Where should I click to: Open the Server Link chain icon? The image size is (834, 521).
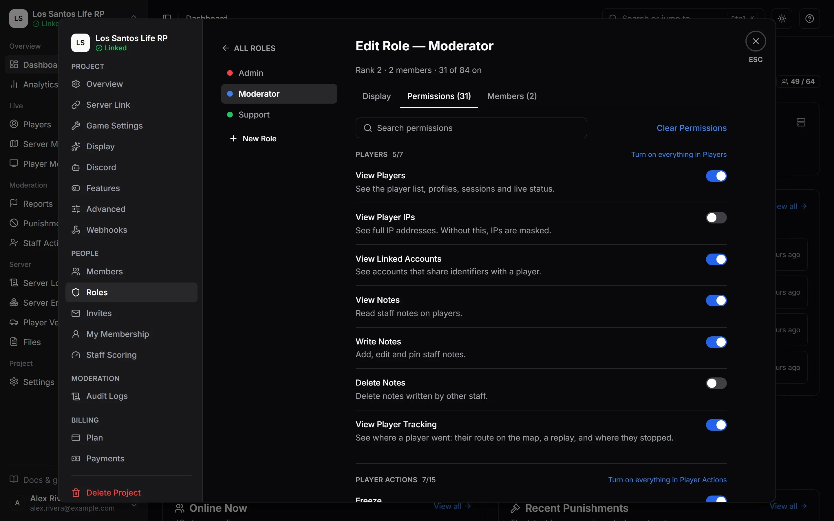tap(76, 105)
